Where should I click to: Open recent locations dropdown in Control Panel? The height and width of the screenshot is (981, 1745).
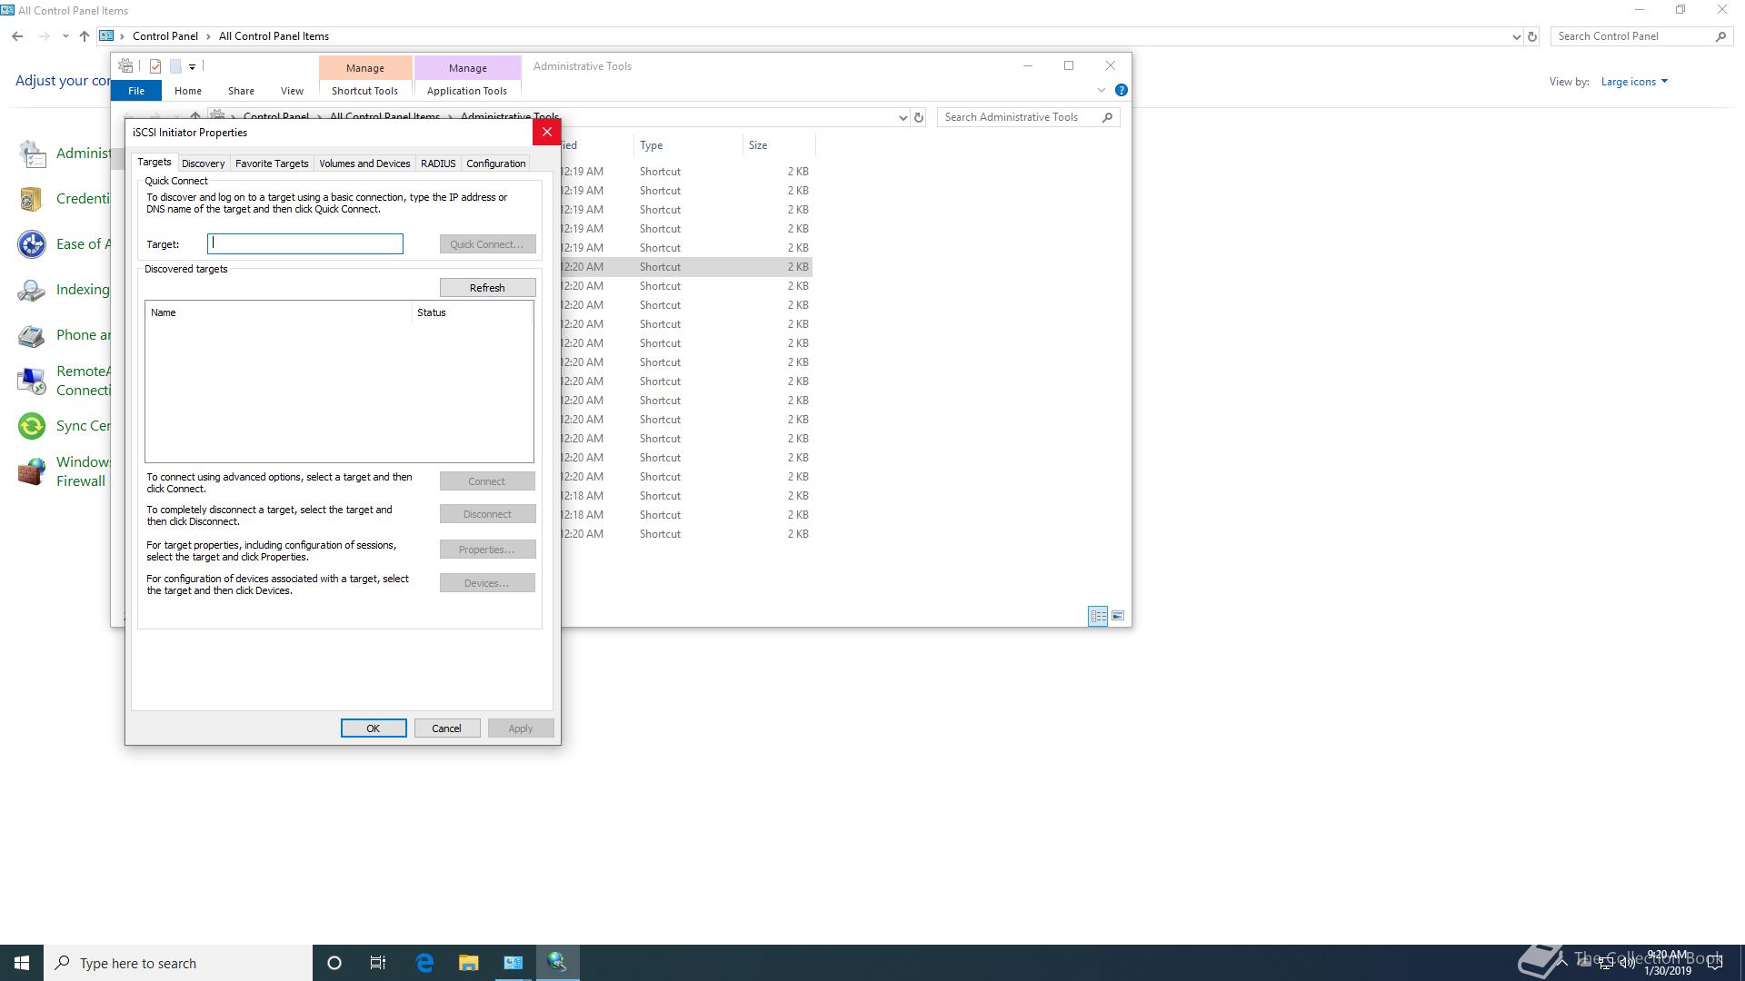click(x=65, y=36)
